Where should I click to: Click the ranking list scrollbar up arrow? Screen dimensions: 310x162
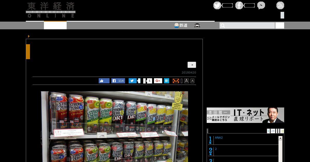(x=280, y=138)
